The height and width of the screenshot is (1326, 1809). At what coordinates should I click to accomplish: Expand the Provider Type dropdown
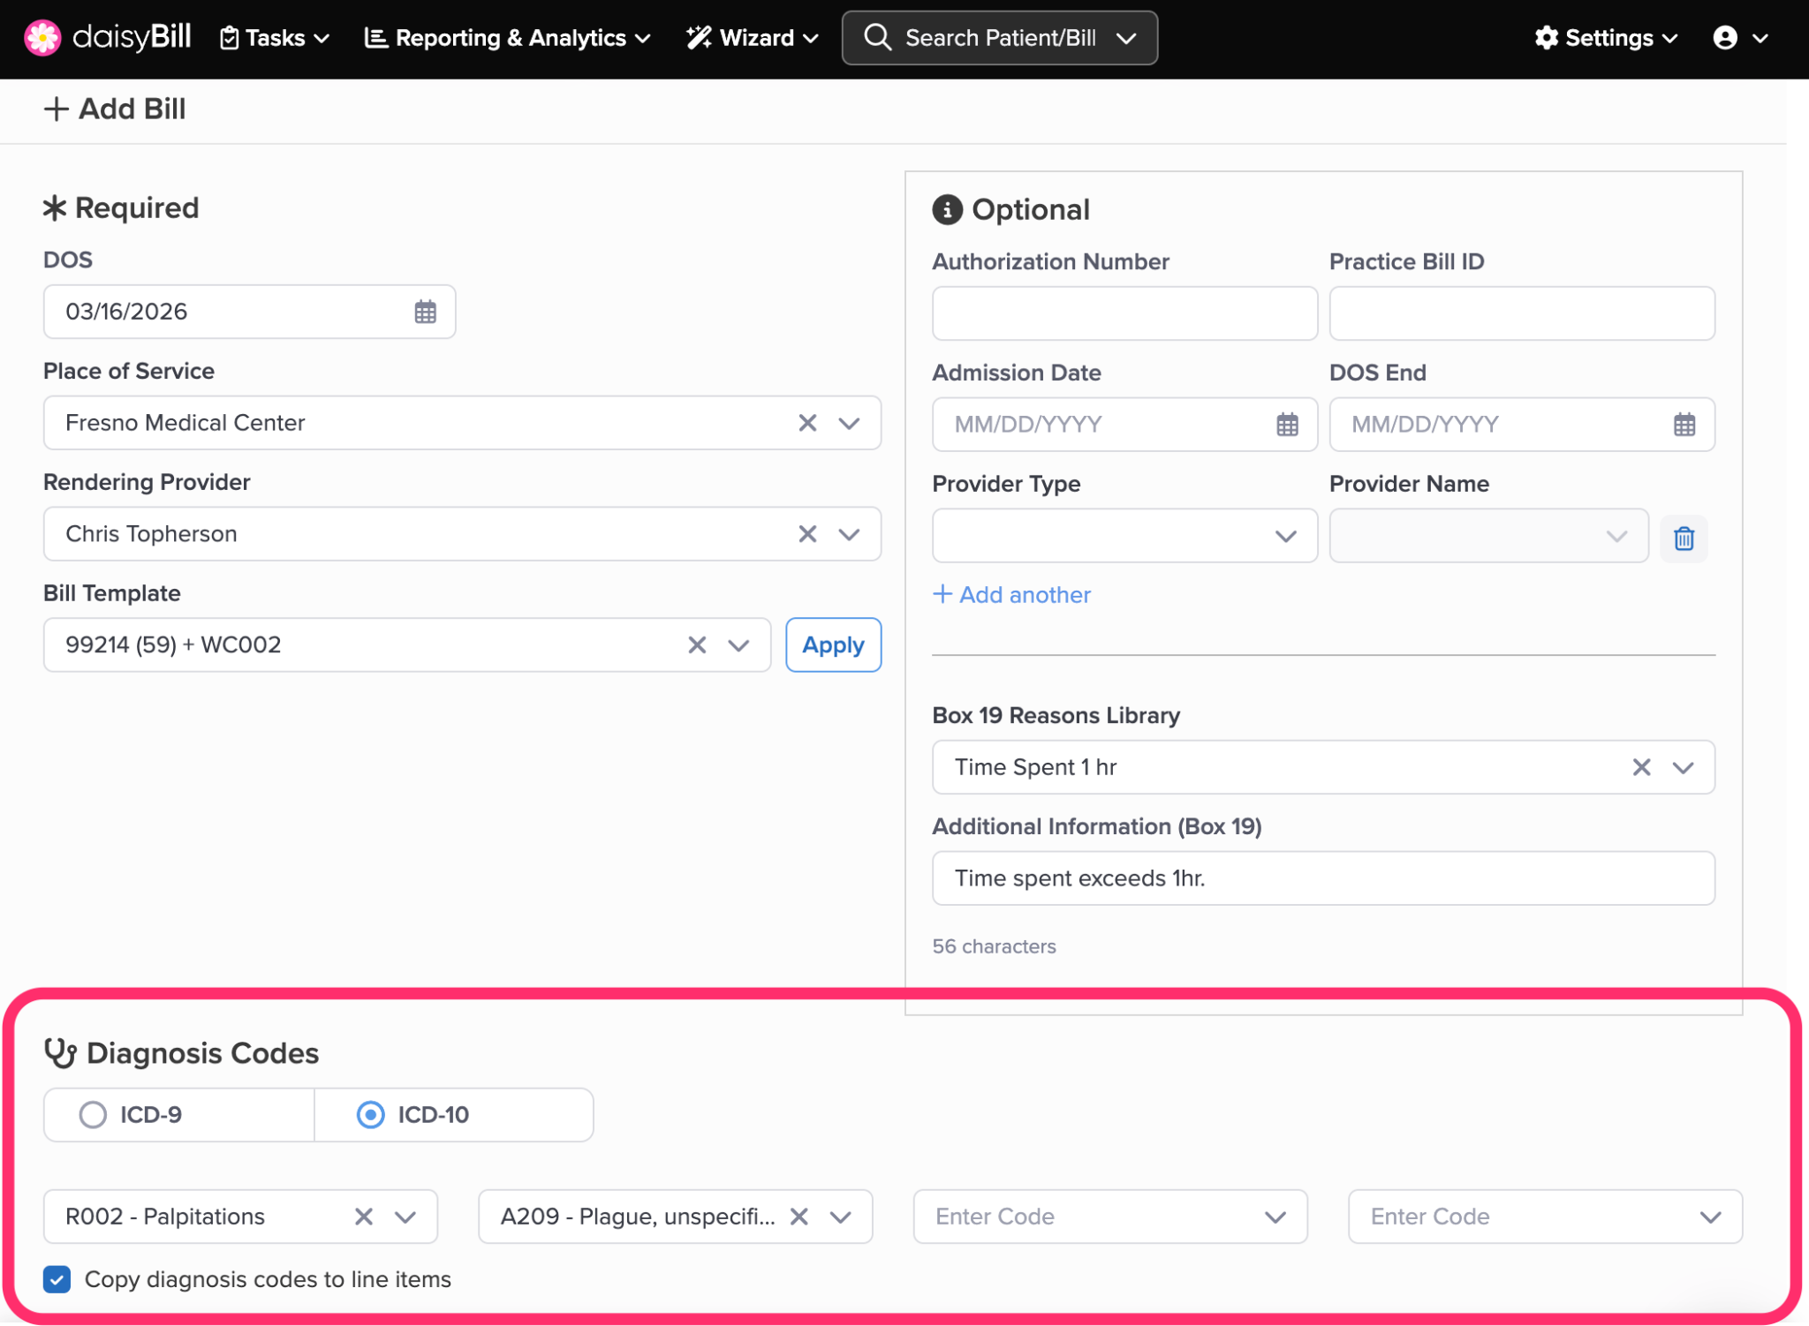[x=1284, y=536]
